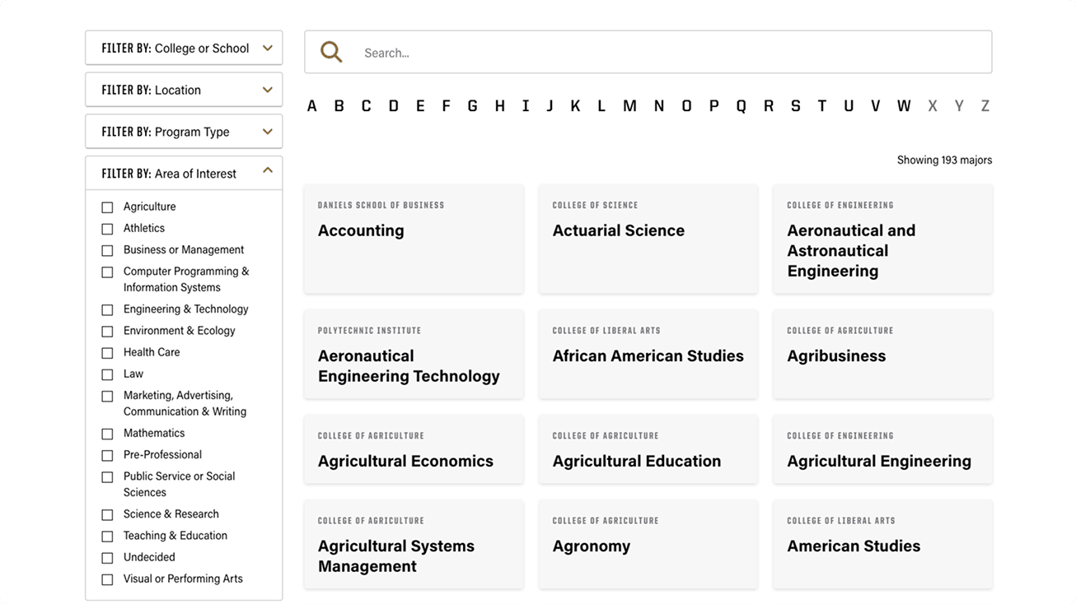The width and height of the screenshot is (1076, 604).
Task: Select letter W in alphabet navigation
Action: (904, 105)
